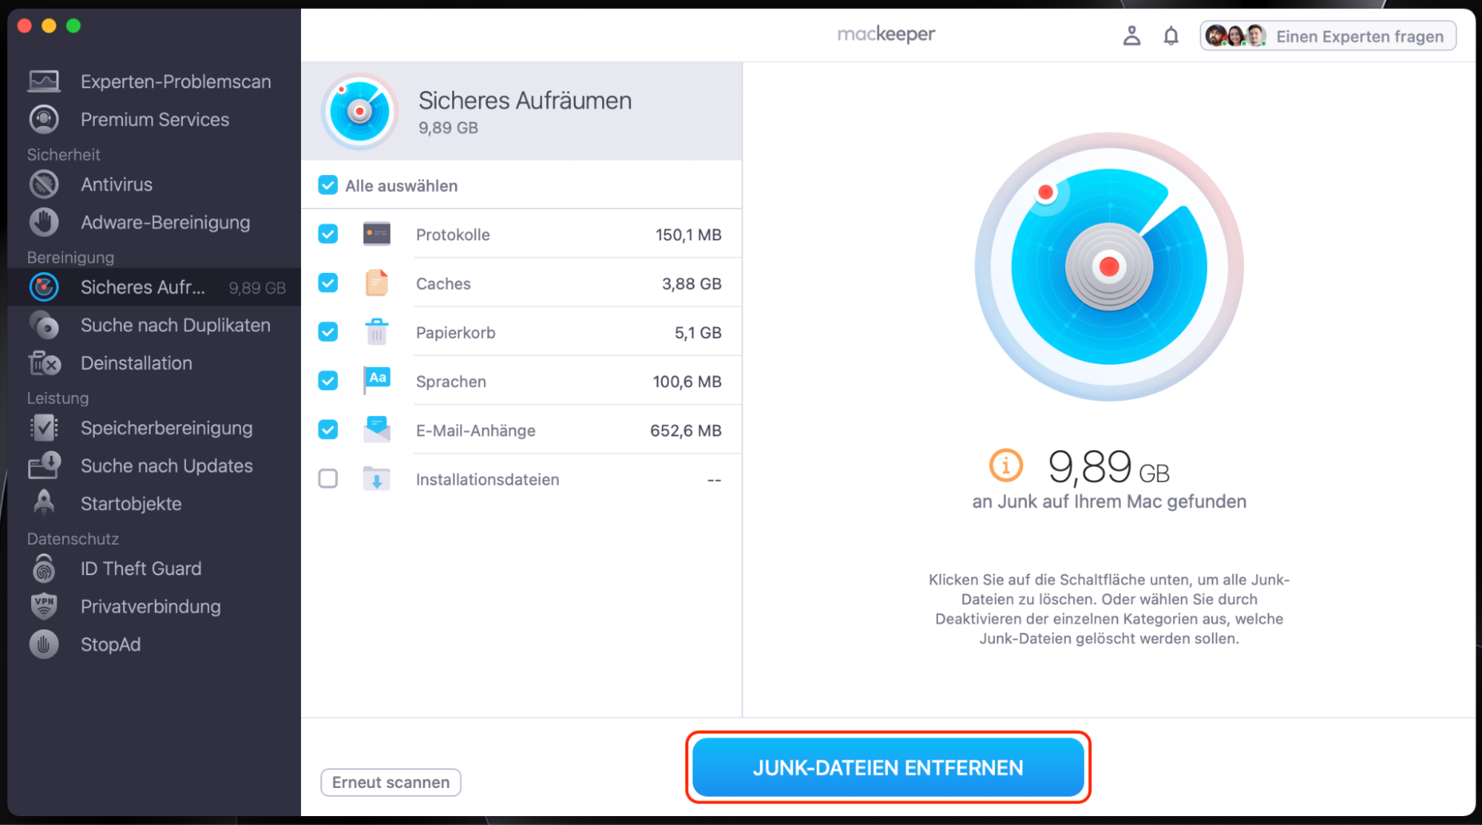Open Startobjekte from the sidebar

point(154,503)
